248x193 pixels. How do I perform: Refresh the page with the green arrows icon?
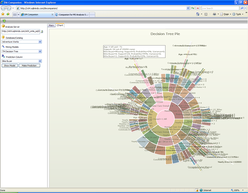click(x=192, y=8)
